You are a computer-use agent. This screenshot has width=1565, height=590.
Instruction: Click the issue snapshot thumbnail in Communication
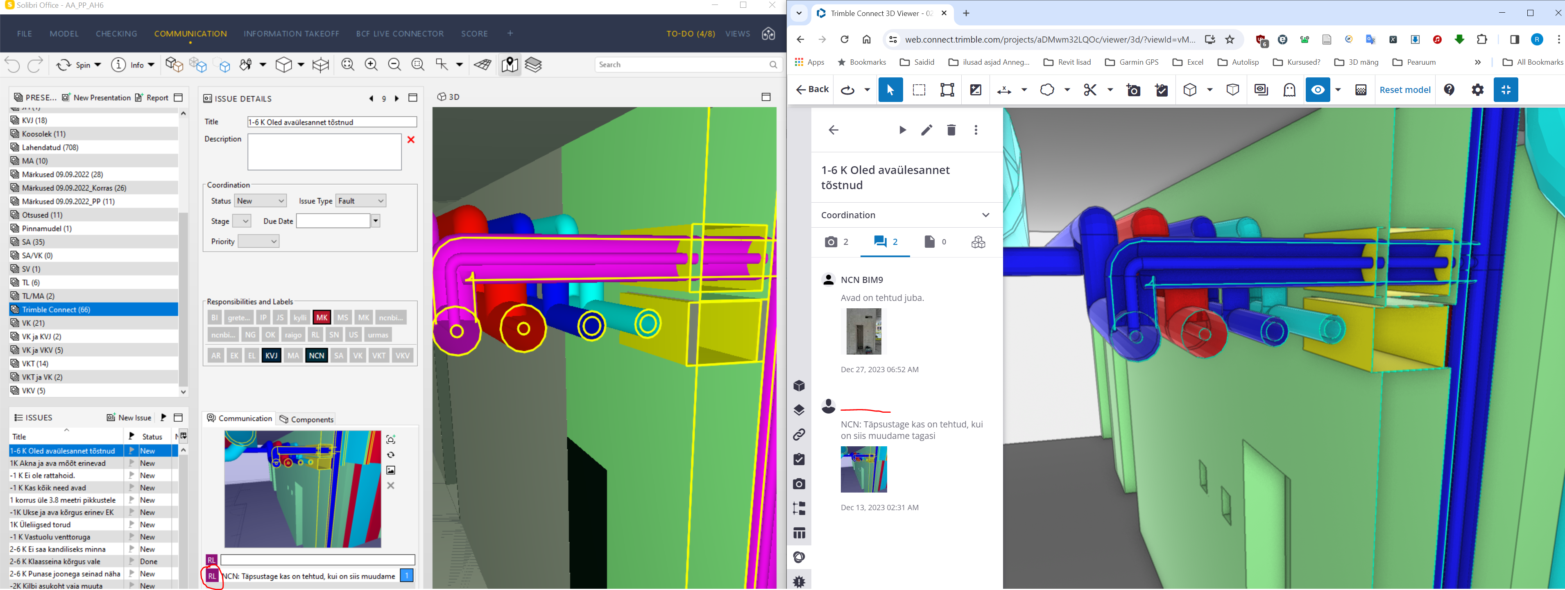pos(303,490)
